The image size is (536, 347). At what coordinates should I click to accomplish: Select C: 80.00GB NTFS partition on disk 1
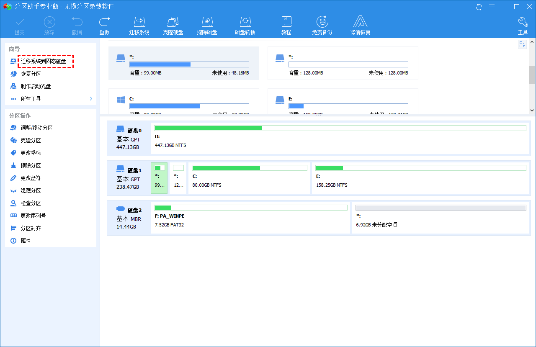249,178
